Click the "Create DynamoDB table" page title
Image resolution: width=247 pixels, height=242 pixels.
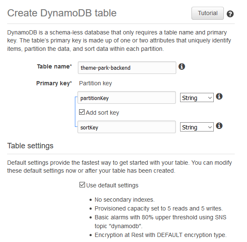[62, 13]
